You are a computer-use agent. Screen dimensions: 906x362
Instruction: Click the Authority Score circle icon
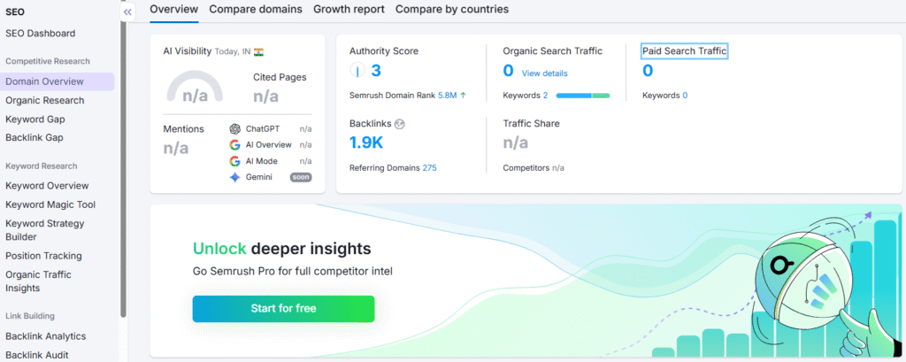tap(356, 71)
